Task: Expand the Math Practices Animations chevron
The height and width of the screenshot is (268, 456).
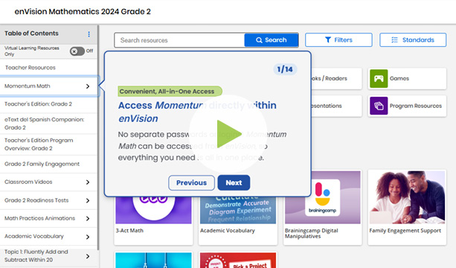Action: 88,219
